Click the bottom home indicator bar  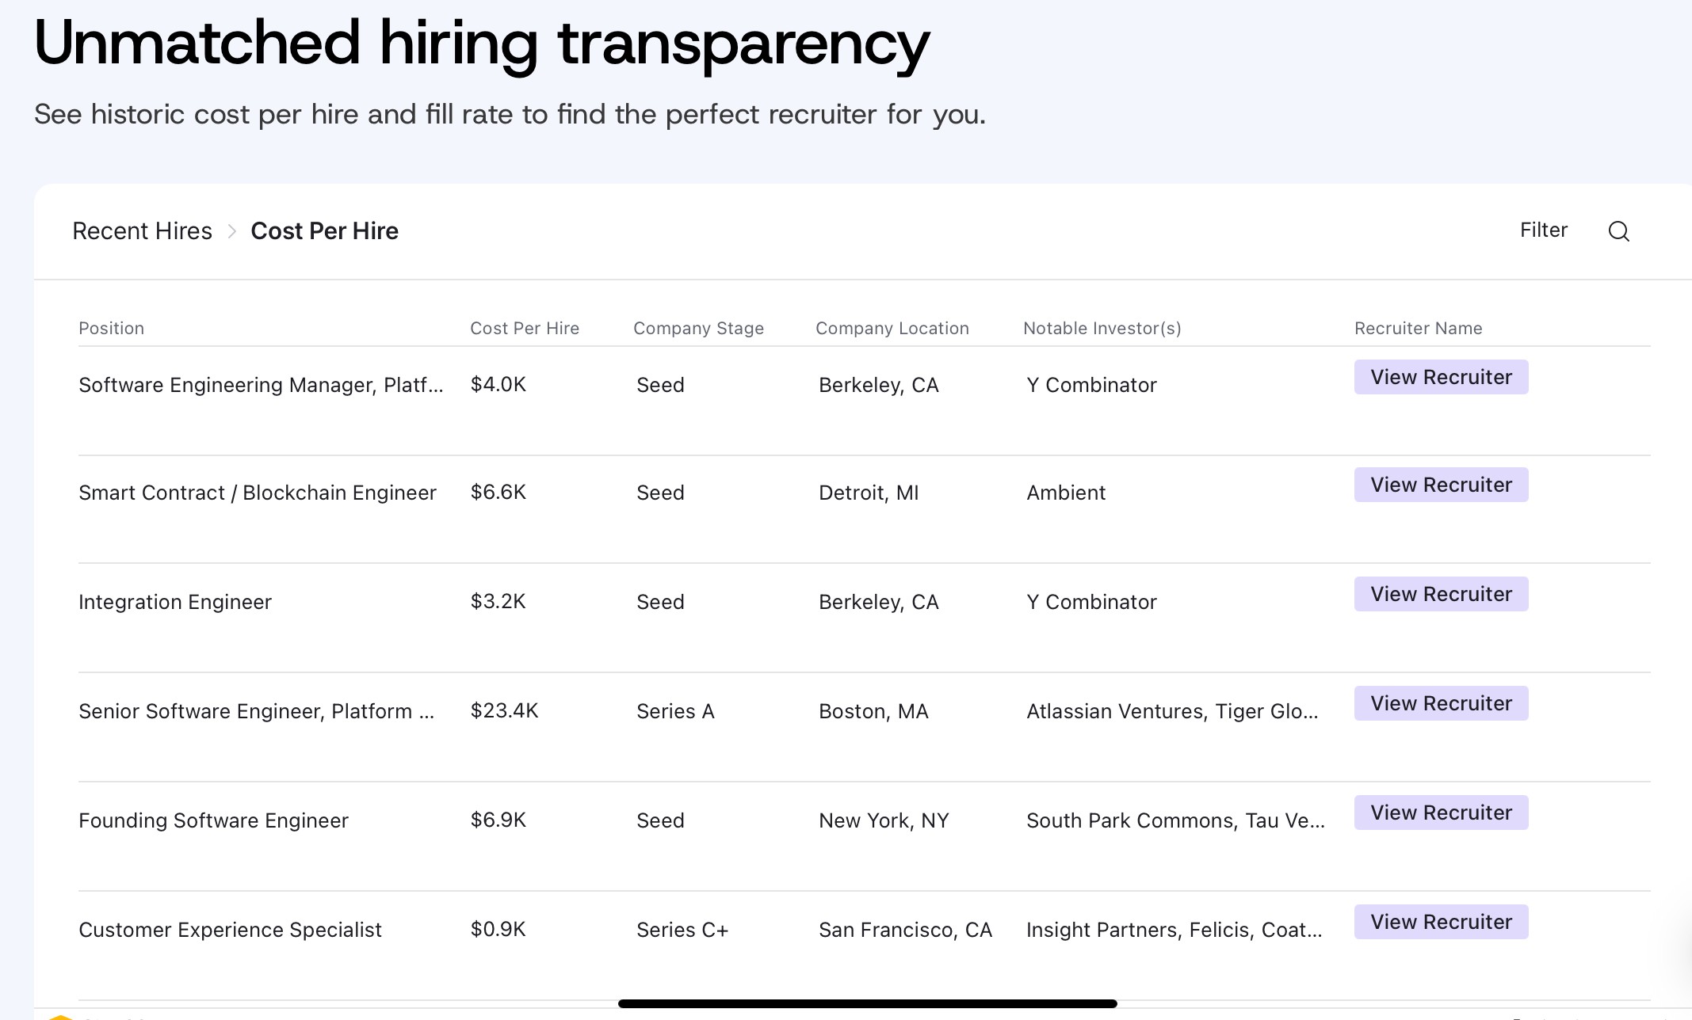tap(867, 1003)
